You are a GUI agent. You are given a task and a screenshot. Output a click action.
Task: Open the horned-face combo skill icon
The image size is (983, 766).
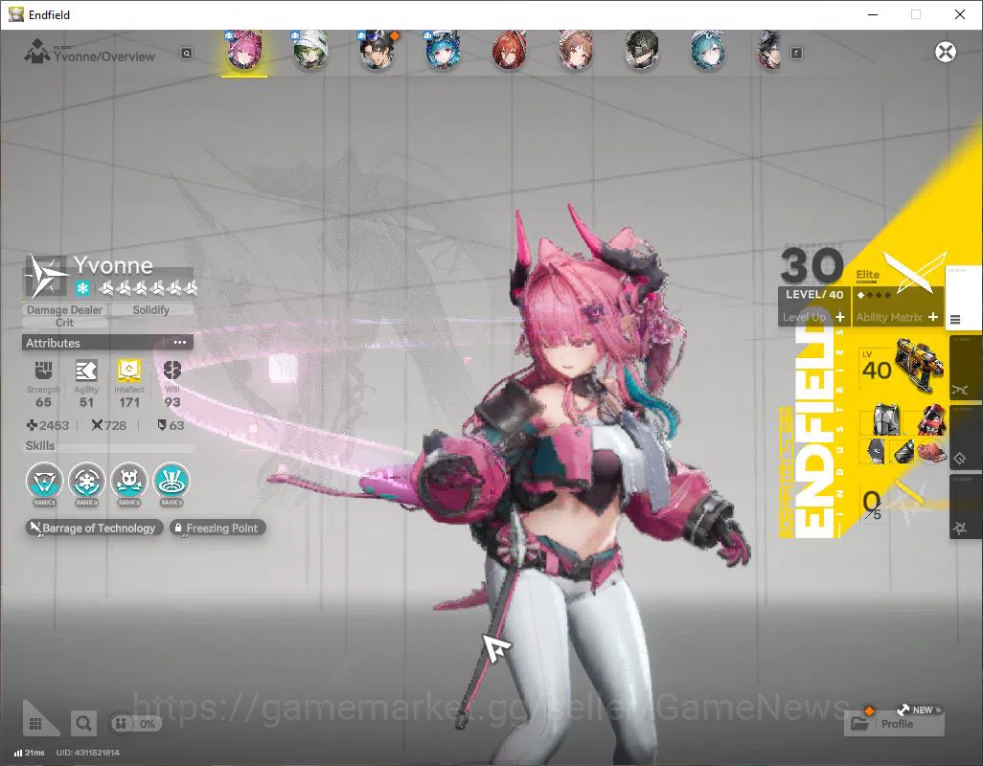click(129, 481)
